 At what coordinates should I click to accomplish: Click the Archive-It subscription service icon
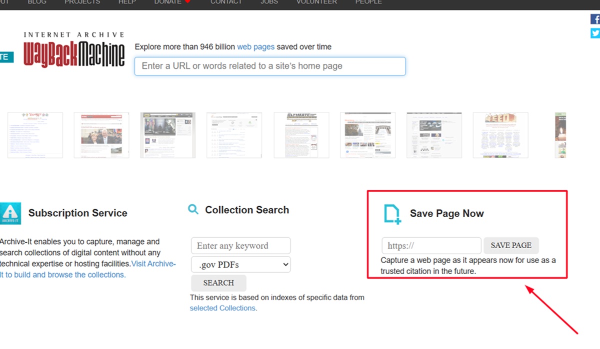pyautogui.click(x=10, y=213)
